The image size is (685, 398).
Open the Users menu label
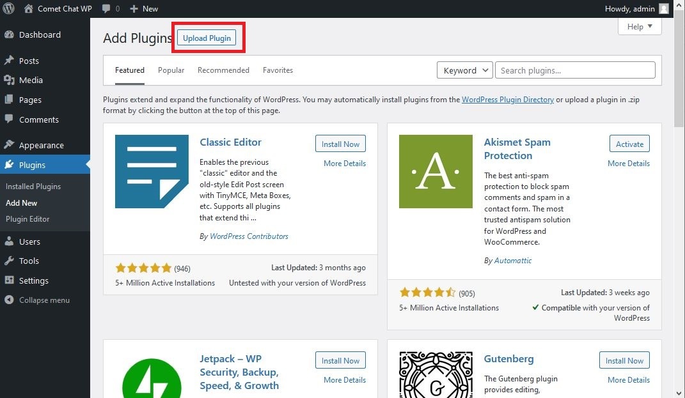29,241
